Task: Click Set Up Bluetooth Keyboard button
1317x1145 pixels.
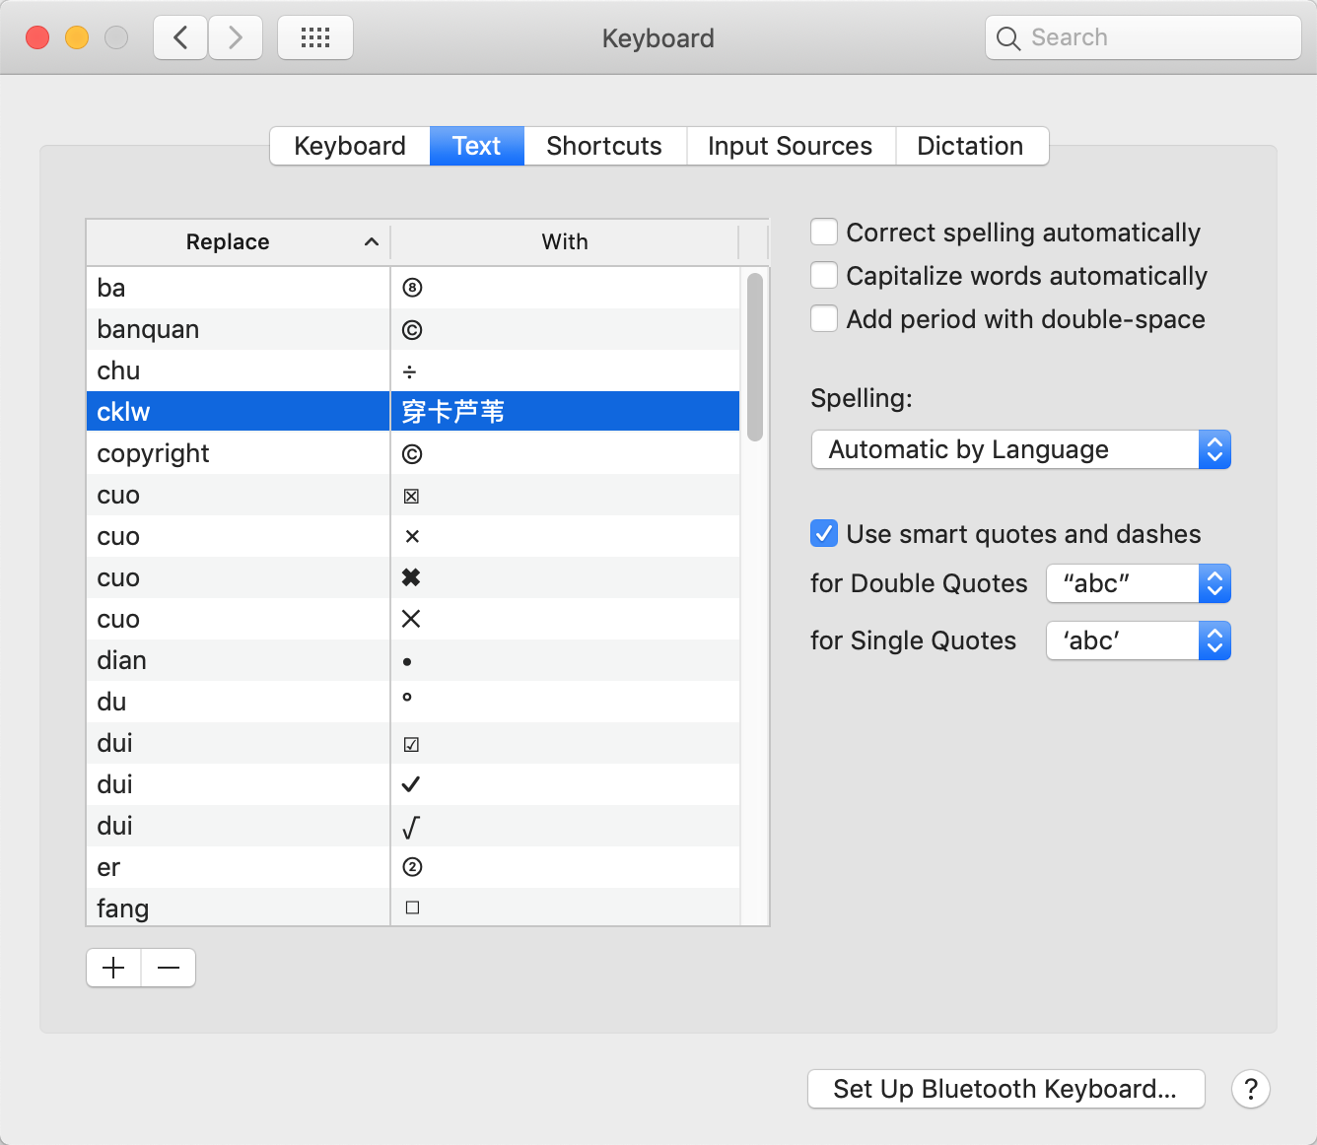Action: coord(1005,1089)
